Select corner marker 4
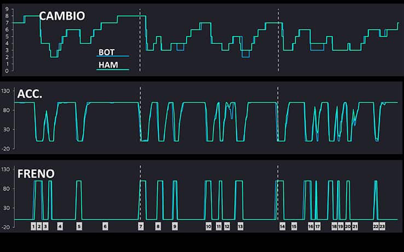This screenshot has width=404, height=252. (x=60, y=226)
